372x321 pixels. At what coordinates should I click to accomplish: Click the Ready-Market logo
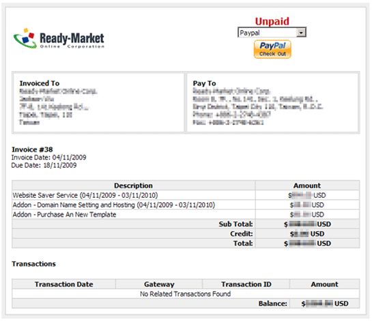coord(59,39)
